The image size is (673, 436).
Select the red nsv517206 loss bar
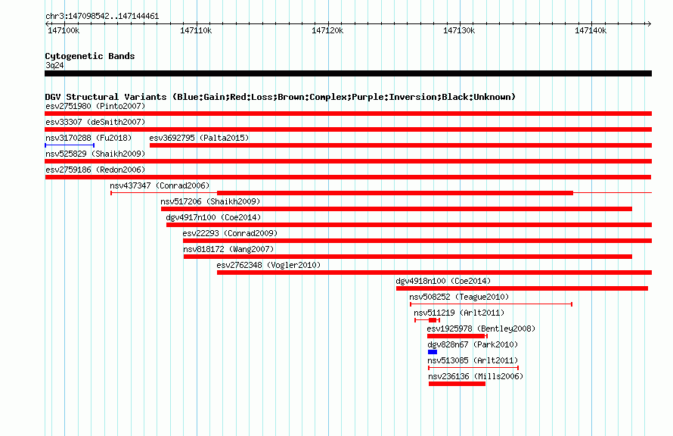(x=396, y=209)
